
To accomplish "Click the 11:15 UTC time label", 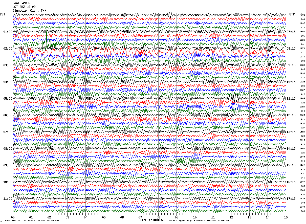I will (x=291, y=99).
